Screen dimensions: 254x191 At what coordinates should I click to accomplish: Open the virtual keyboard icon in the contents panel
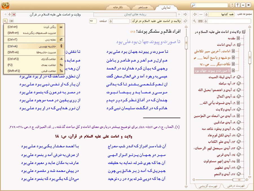(x=200, y=21)
